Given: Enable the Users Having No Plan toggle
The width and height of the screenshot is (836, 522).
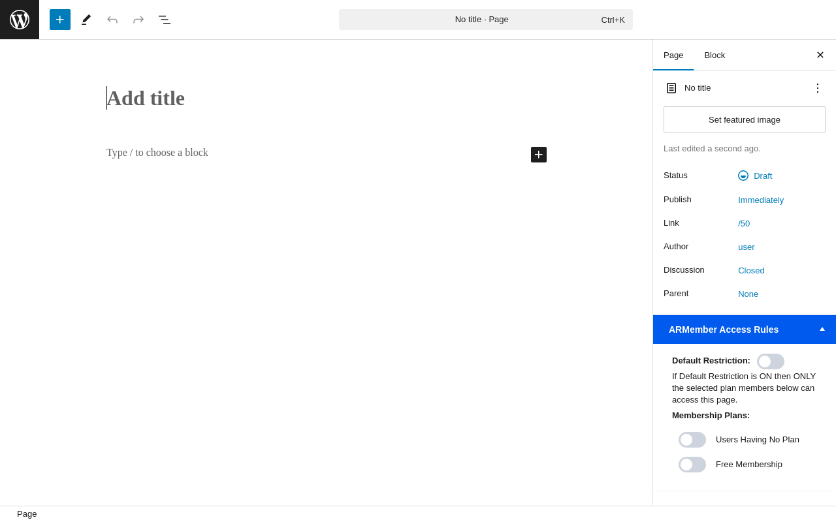Looking at the screenshot, I should 692,440.
